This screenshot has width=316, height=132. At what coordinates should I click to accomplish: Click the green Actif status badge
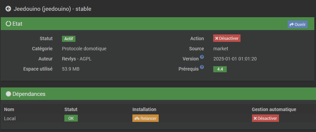click(x=69, y=39)
